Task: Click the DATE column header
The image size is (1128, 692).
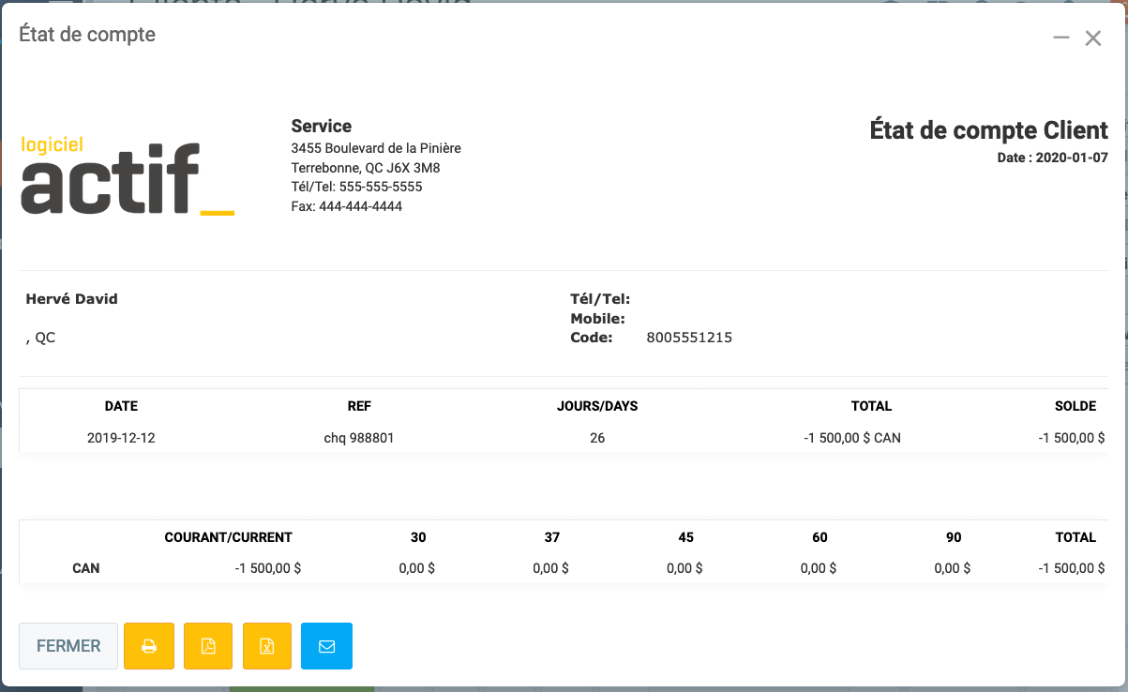Action: pos(121,406)
